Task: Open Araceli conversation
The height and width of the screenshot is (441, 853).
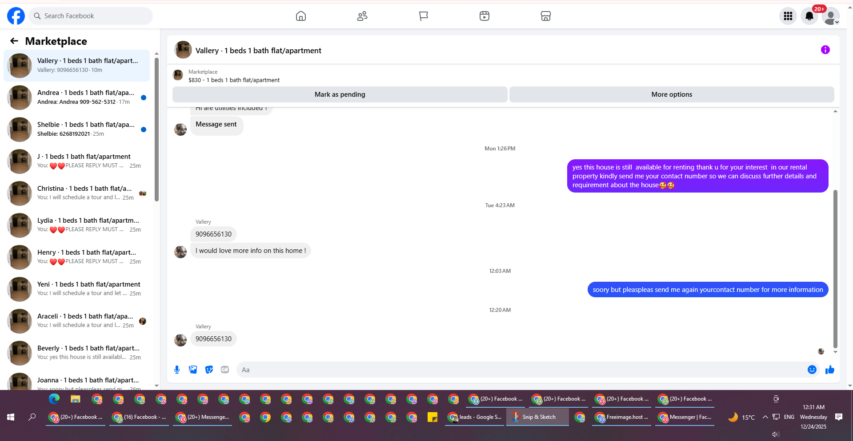Action: (x=77, y=321)
